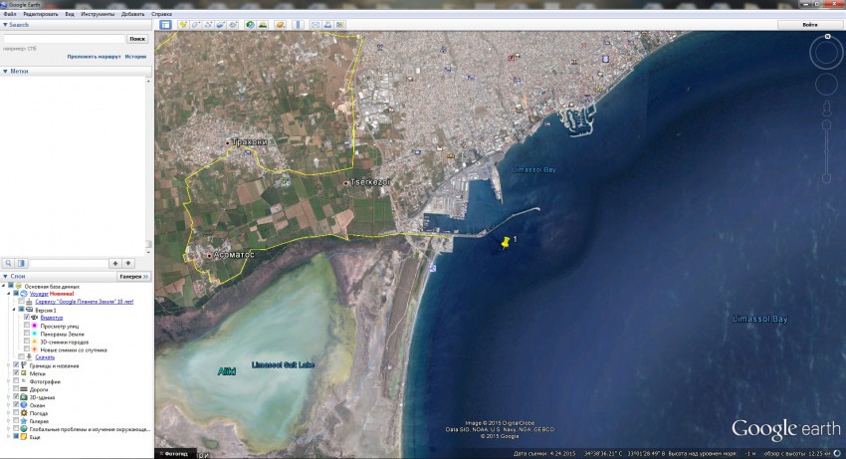Viewport: 846px width, 459px height.
Task: Click the sunlight toolbar icon
Action: click(264, 24)
